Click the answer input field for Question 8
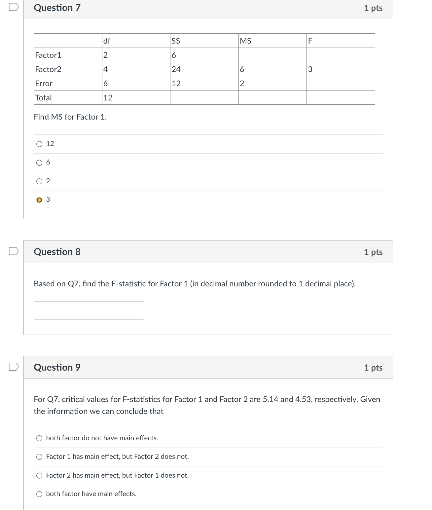Screen dimensions: 432x510 click(x=89, y=310)
